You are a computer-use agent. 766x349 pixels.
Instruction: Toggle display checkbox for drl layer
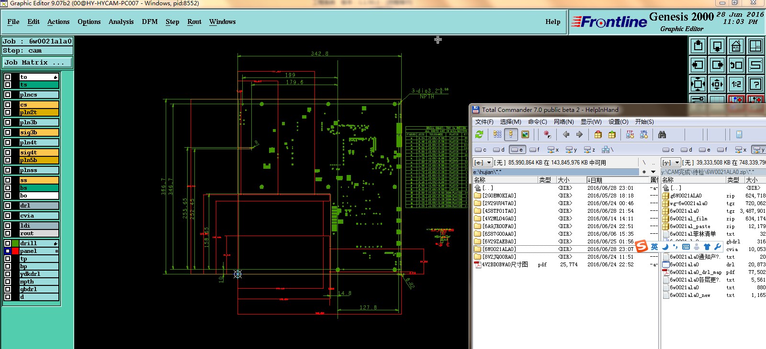pyautogui.click(x=8, y=206)
